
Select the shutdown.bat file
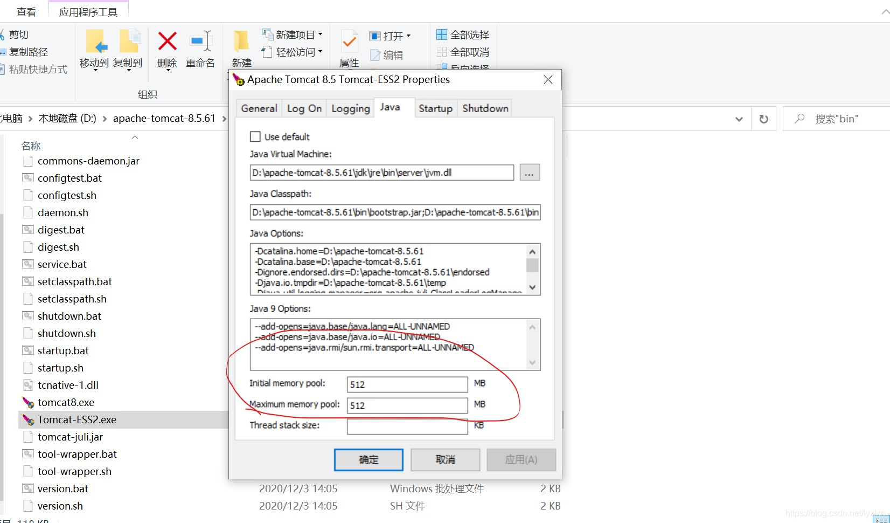(69, 316)
